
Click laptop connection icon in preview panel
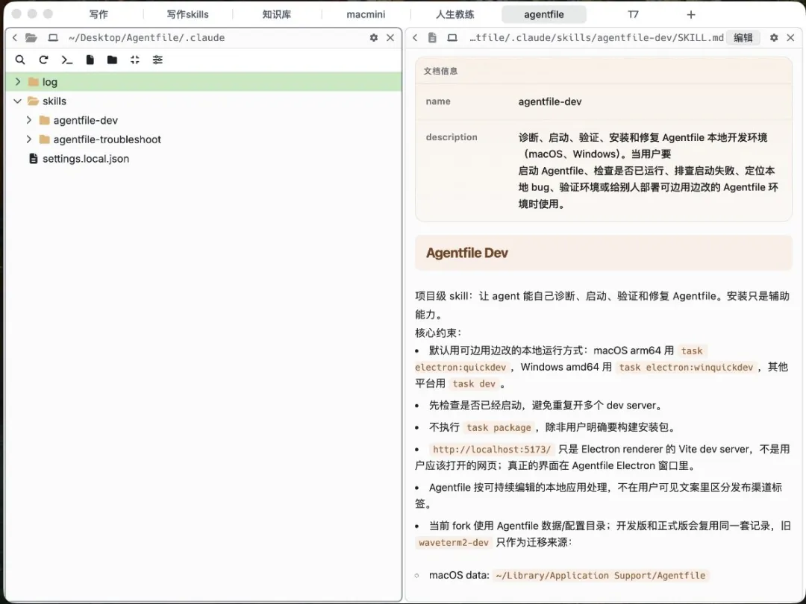click(x=452, y=37)
